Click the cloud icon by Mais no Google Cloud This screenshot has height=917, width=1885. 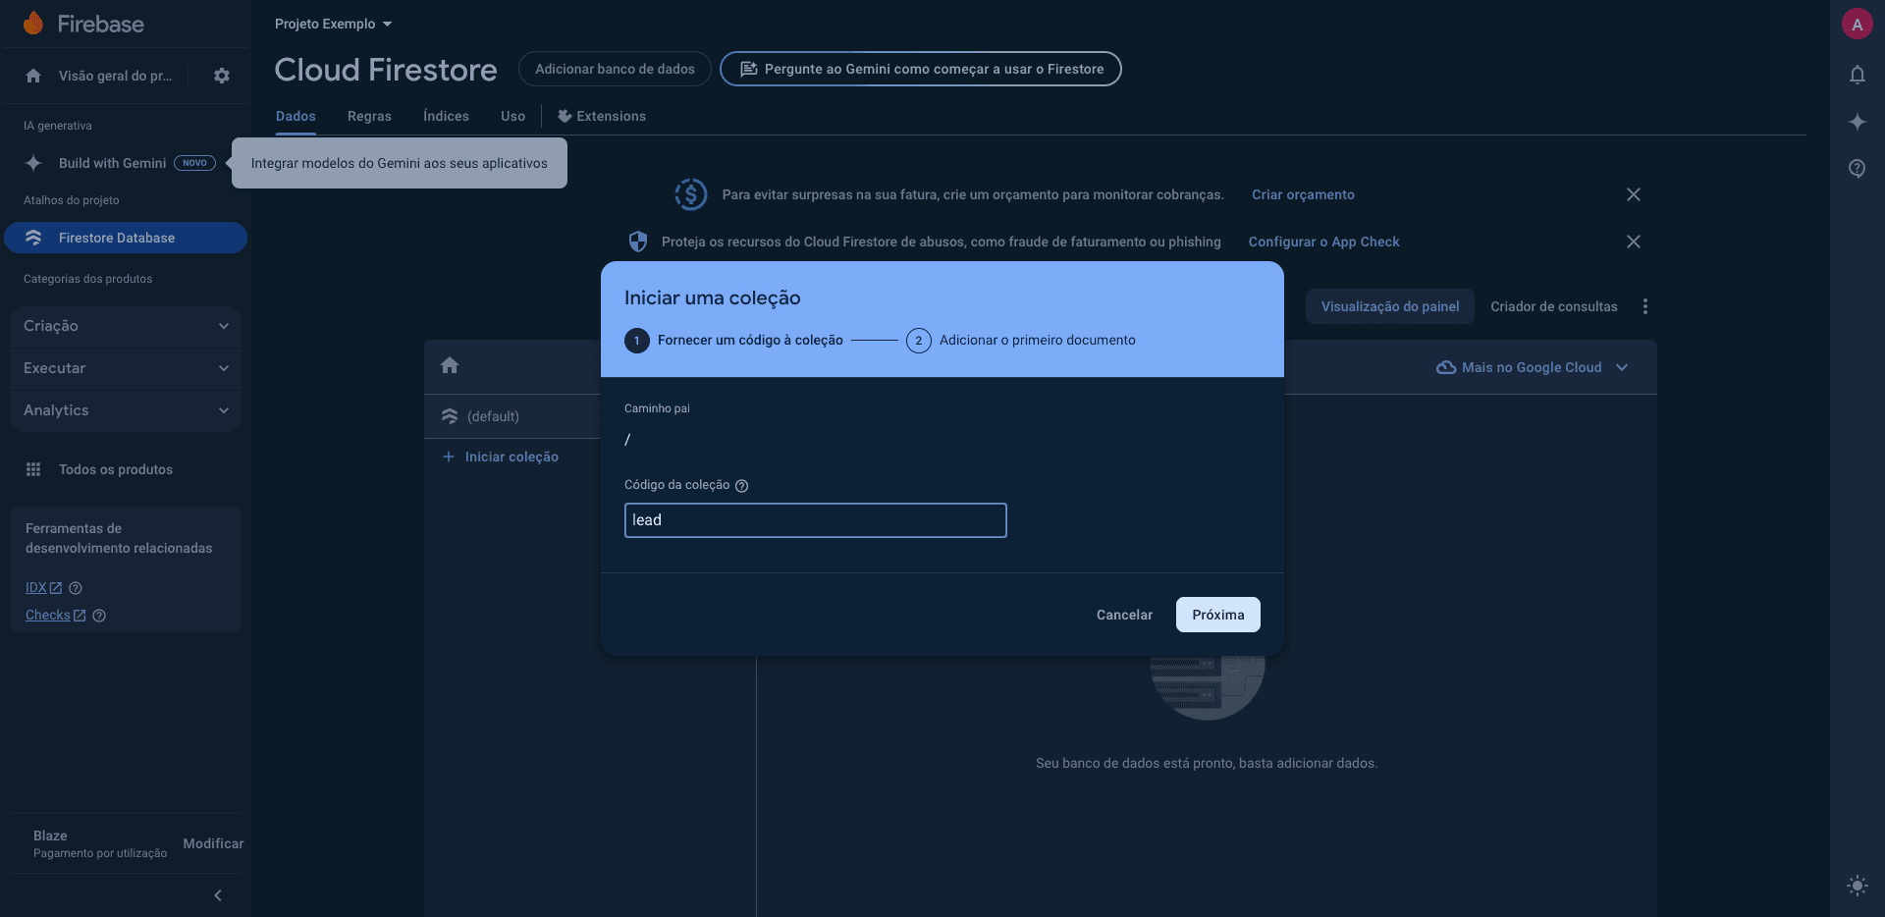[x=1446, y=367]
